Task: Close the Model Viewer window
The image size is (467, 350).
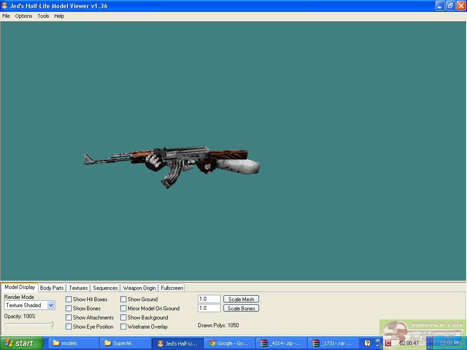Action: tap(462, 5)
